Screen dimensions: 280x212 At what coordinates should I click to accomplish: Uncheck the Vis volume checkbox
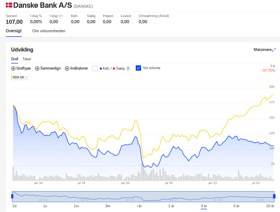138,68
